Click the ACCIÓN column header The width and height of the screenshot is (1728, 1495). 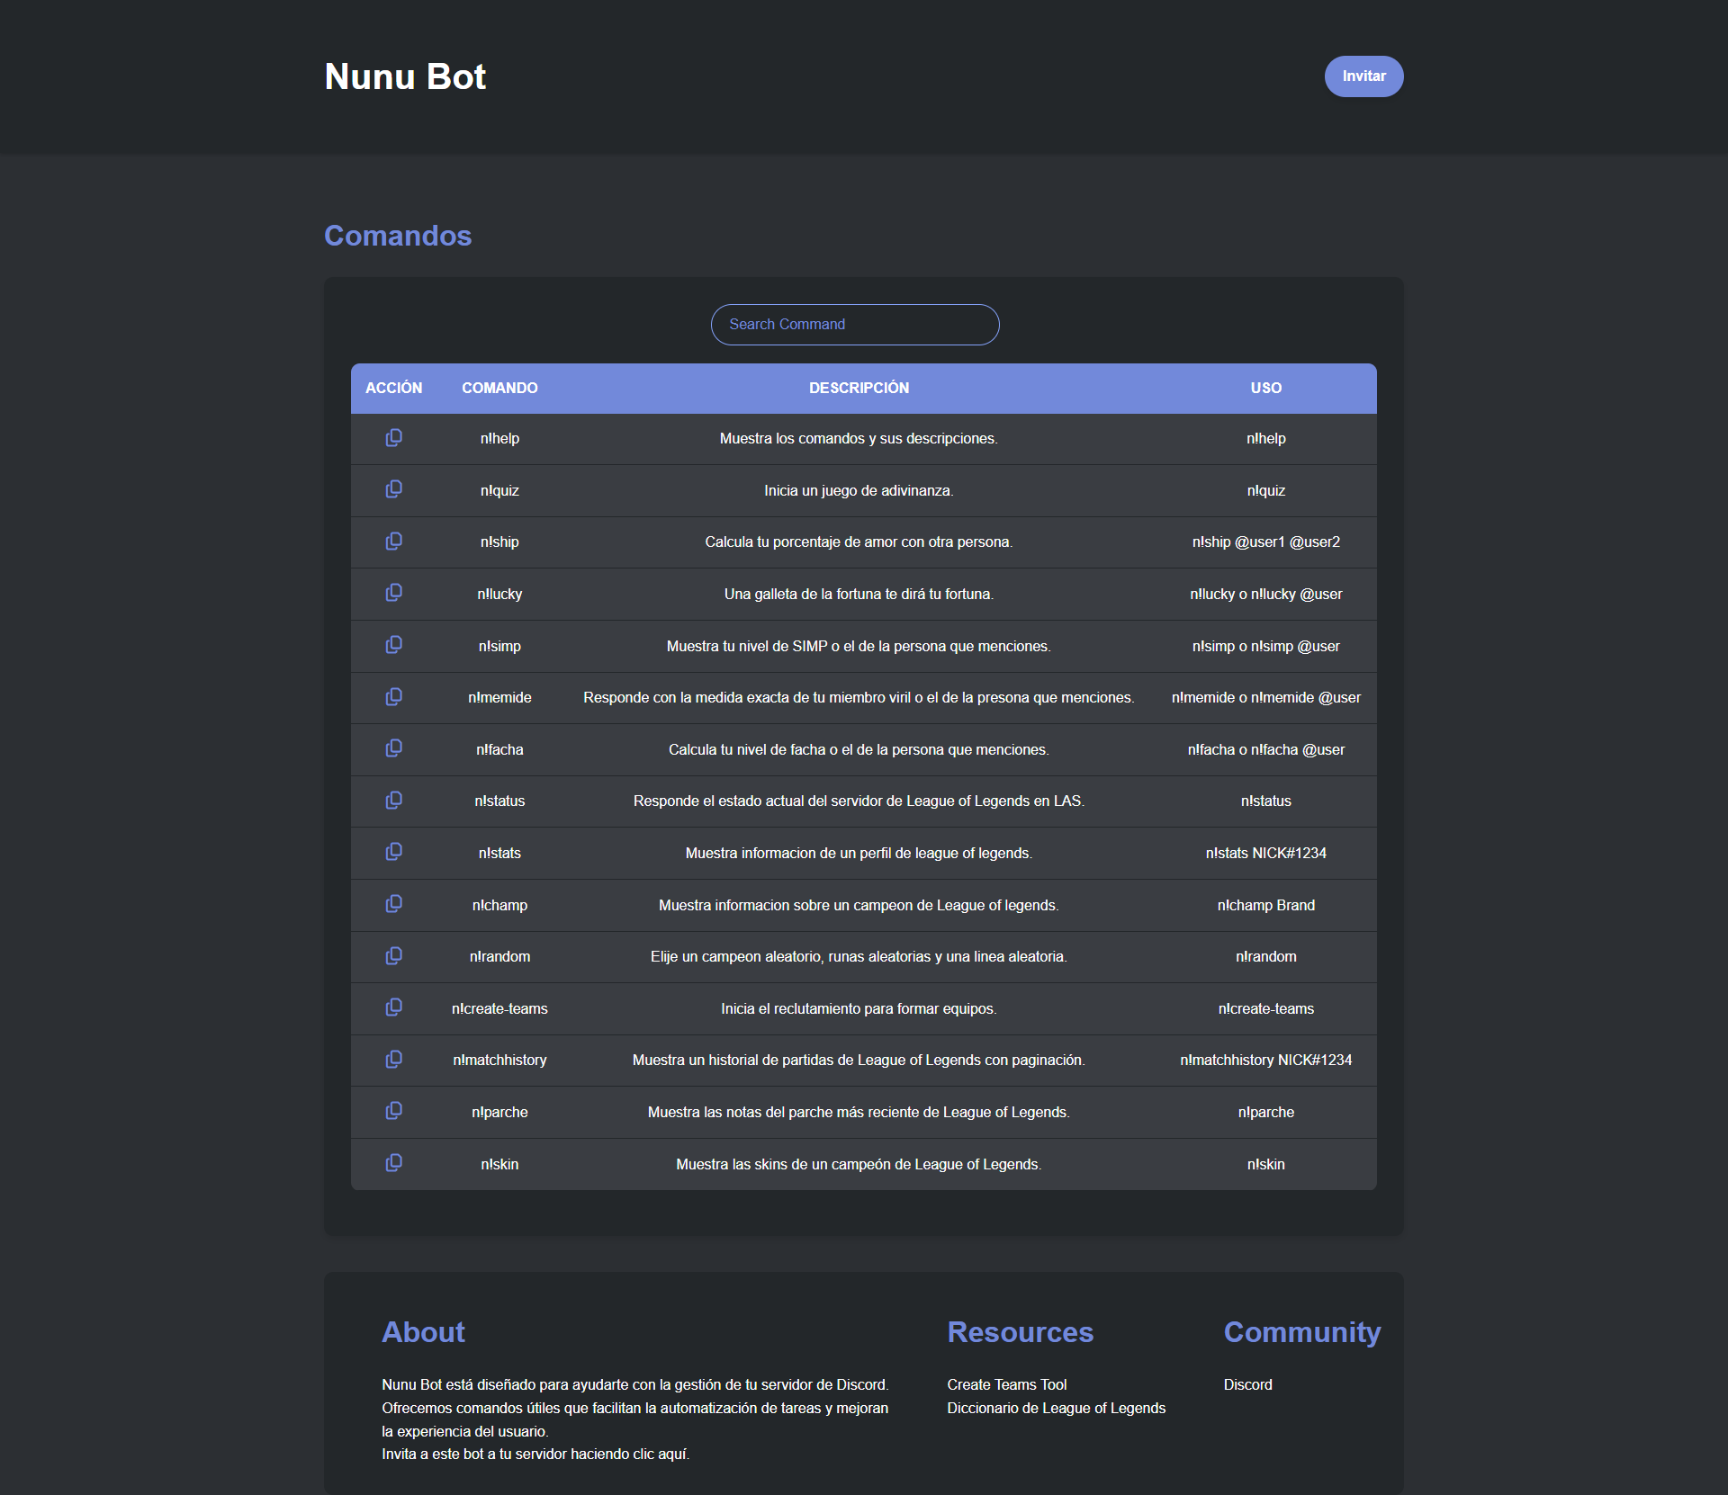coord(392,388)
